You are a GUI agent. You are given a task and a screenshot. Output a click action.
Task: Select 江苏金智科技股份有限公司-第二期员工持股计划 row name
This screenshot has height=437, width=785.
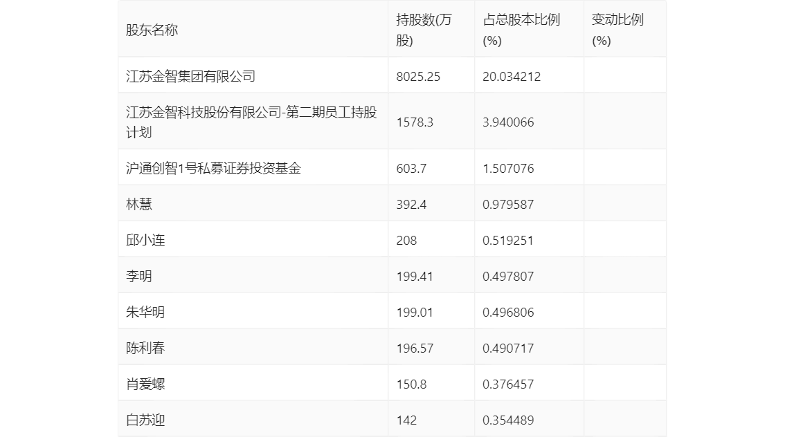click(251, 122)
